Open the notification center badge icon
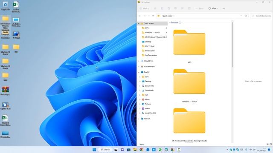This screenshot has height=153, width=273. click(x=269, y=150)
